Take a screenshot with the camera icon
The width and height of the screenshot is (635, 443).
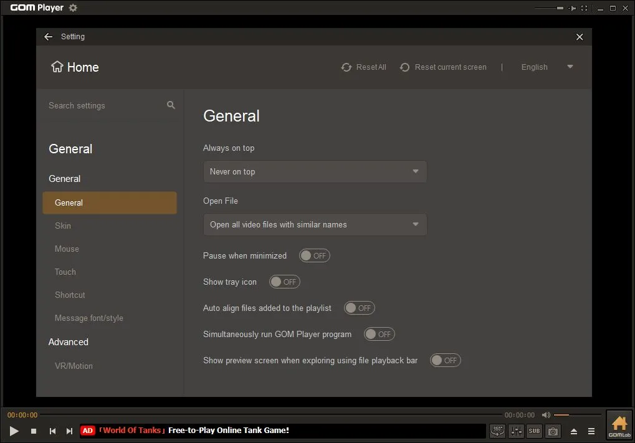click(x=553, y=431)
